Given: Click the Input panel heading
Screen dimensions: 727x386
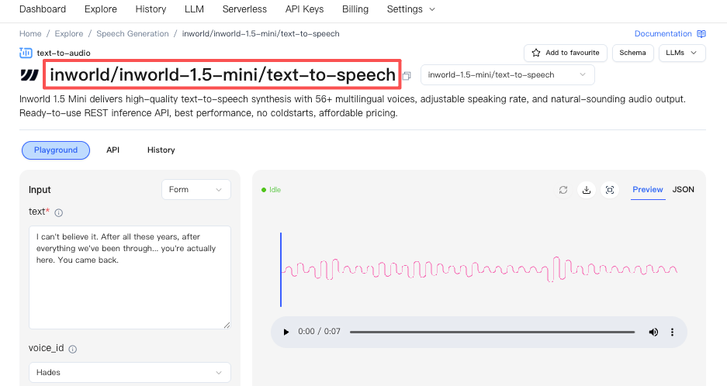Looking at the screenshot, I should [40, 190].
